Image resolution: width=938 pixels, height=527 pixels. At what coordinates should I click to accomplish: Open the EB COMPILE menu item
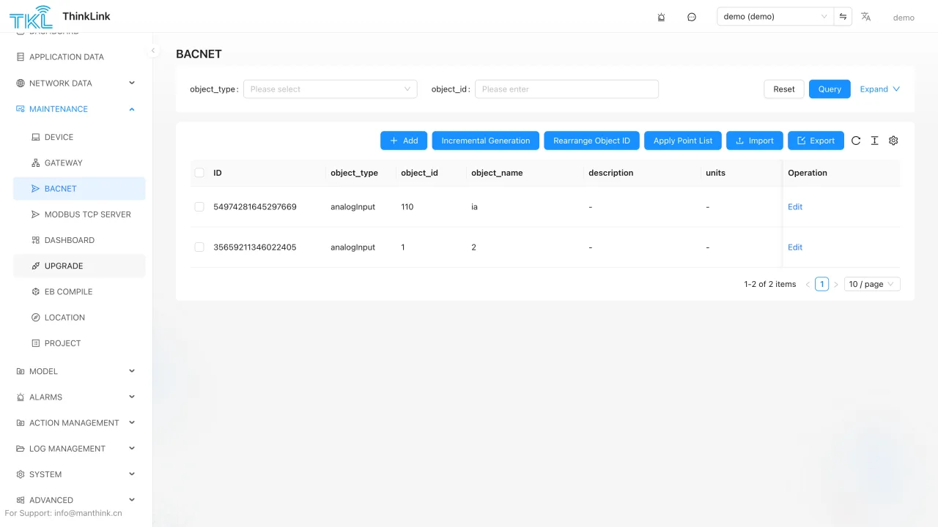(x=79, y=291)
